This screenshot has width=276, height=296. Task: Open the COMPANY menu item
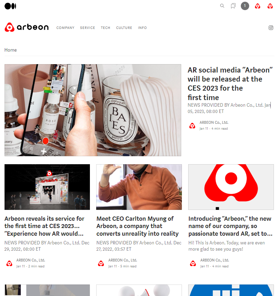(65, 28)
